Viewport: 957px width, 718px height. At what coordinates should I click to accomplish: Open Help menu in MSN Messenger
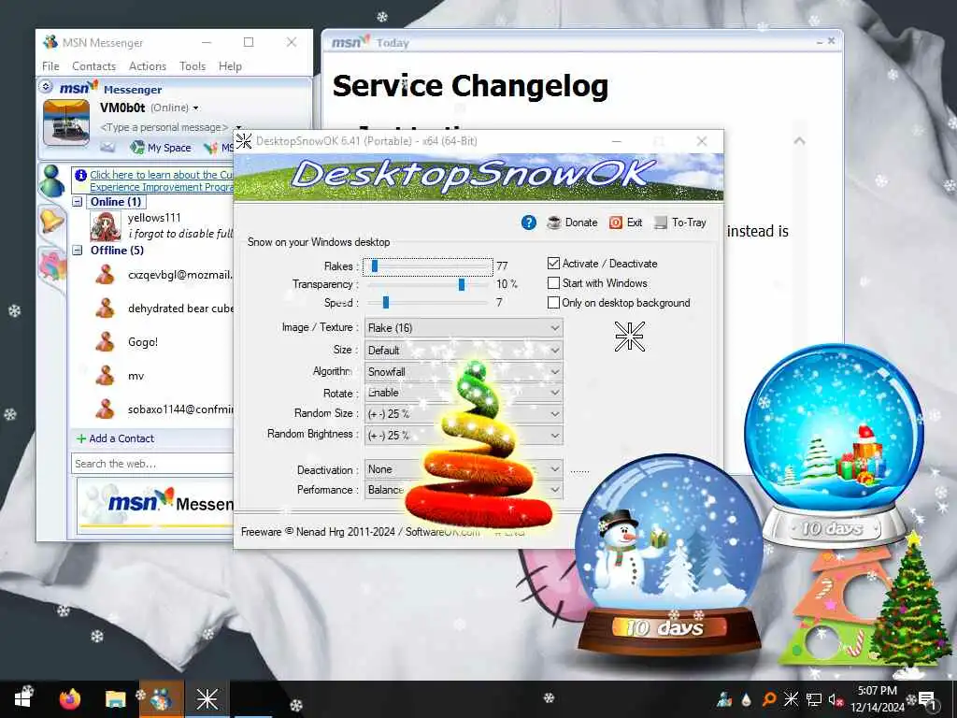[x=230, y=66]
